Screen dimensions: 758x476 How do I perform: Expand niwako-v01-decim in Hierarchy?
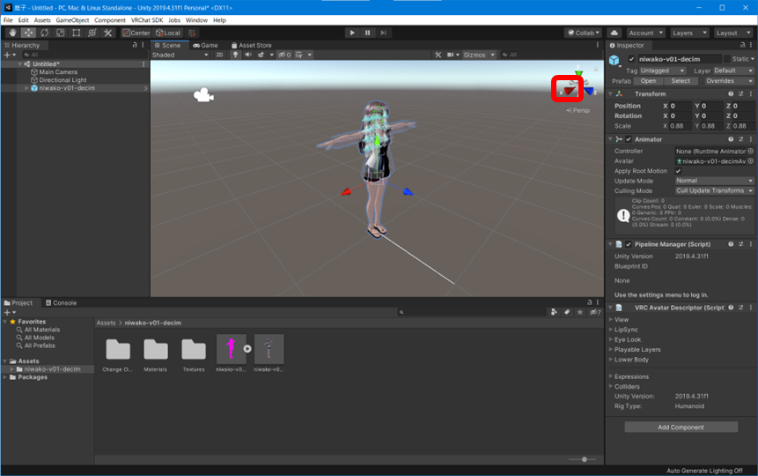pos(26,88)
